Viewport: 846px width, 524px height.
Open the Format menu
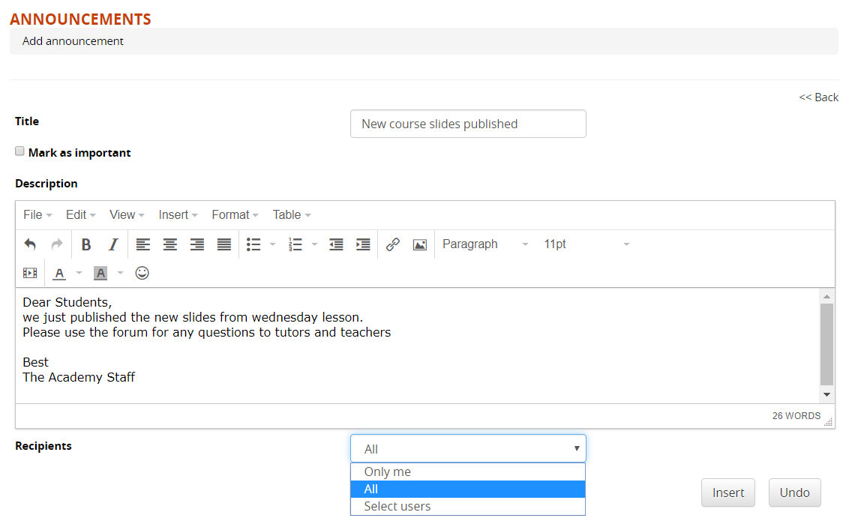tap(234, 214)
